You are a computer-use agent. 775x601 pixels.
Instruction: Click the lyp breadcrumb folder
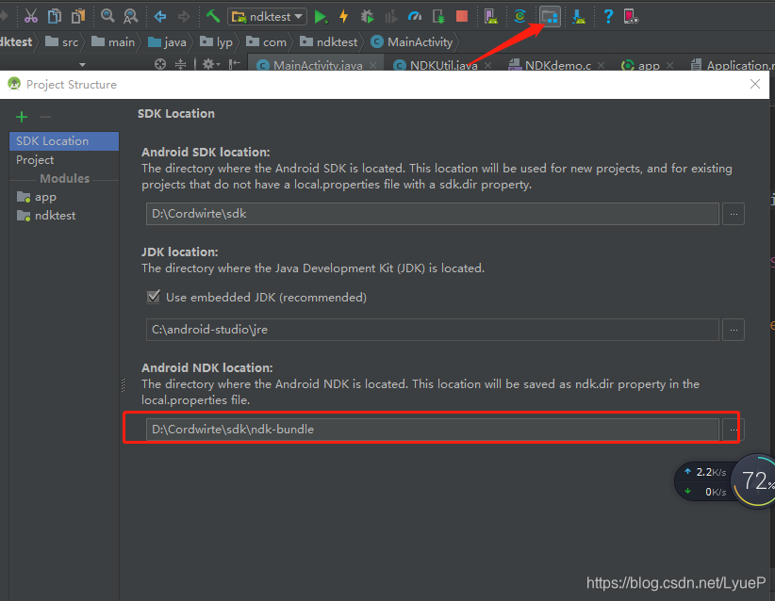tap(216, 42)
